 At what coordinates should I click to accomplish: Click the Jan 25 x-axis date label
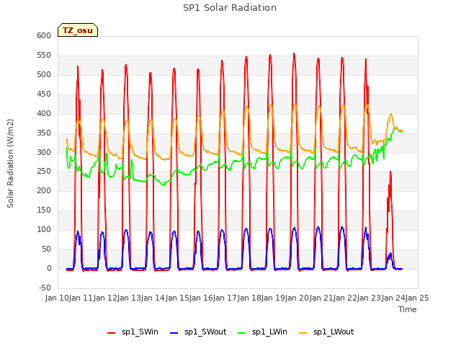pyautogui.click(x=417, y=298)
